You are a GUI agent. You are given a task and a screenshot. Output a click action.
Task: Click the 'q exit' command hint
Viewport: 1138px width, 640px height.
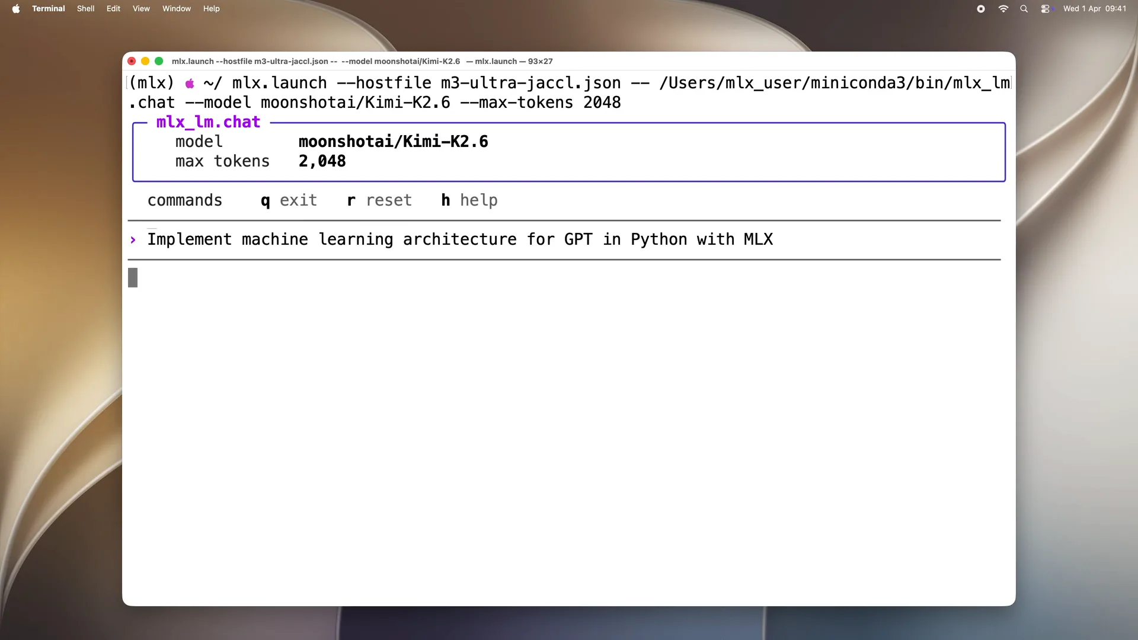pyautogui.click(x=289, y=200)
